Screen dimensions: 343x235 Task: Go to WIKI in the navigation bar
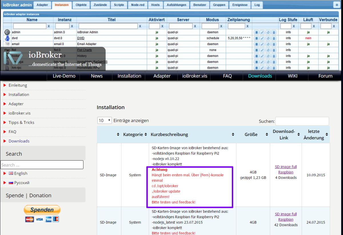click(293, 76)
